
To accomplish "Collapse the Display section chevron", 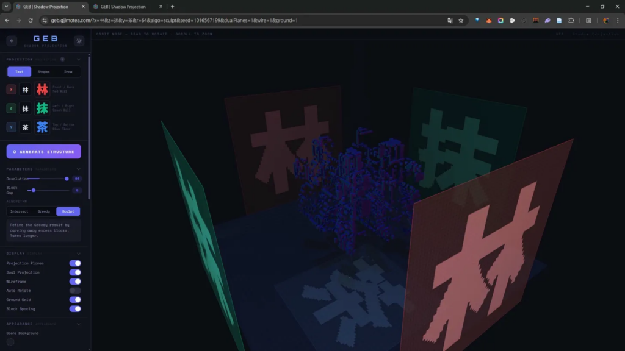I will click(x=79, y=253).
